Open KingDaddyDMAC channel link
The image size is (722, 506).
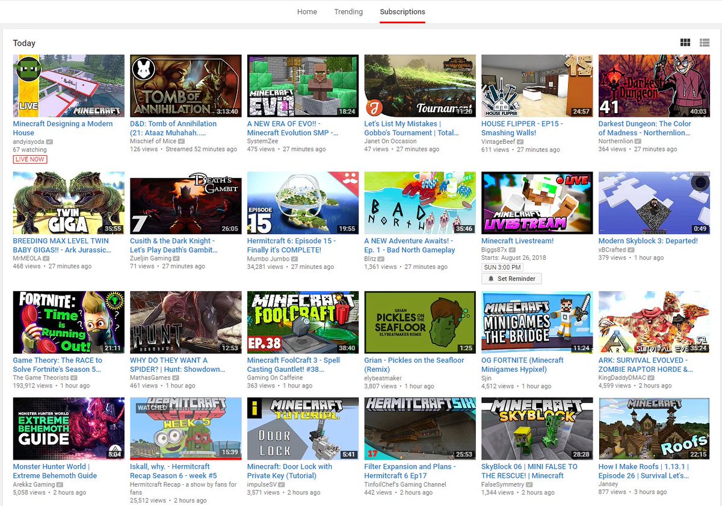point(622,378)
